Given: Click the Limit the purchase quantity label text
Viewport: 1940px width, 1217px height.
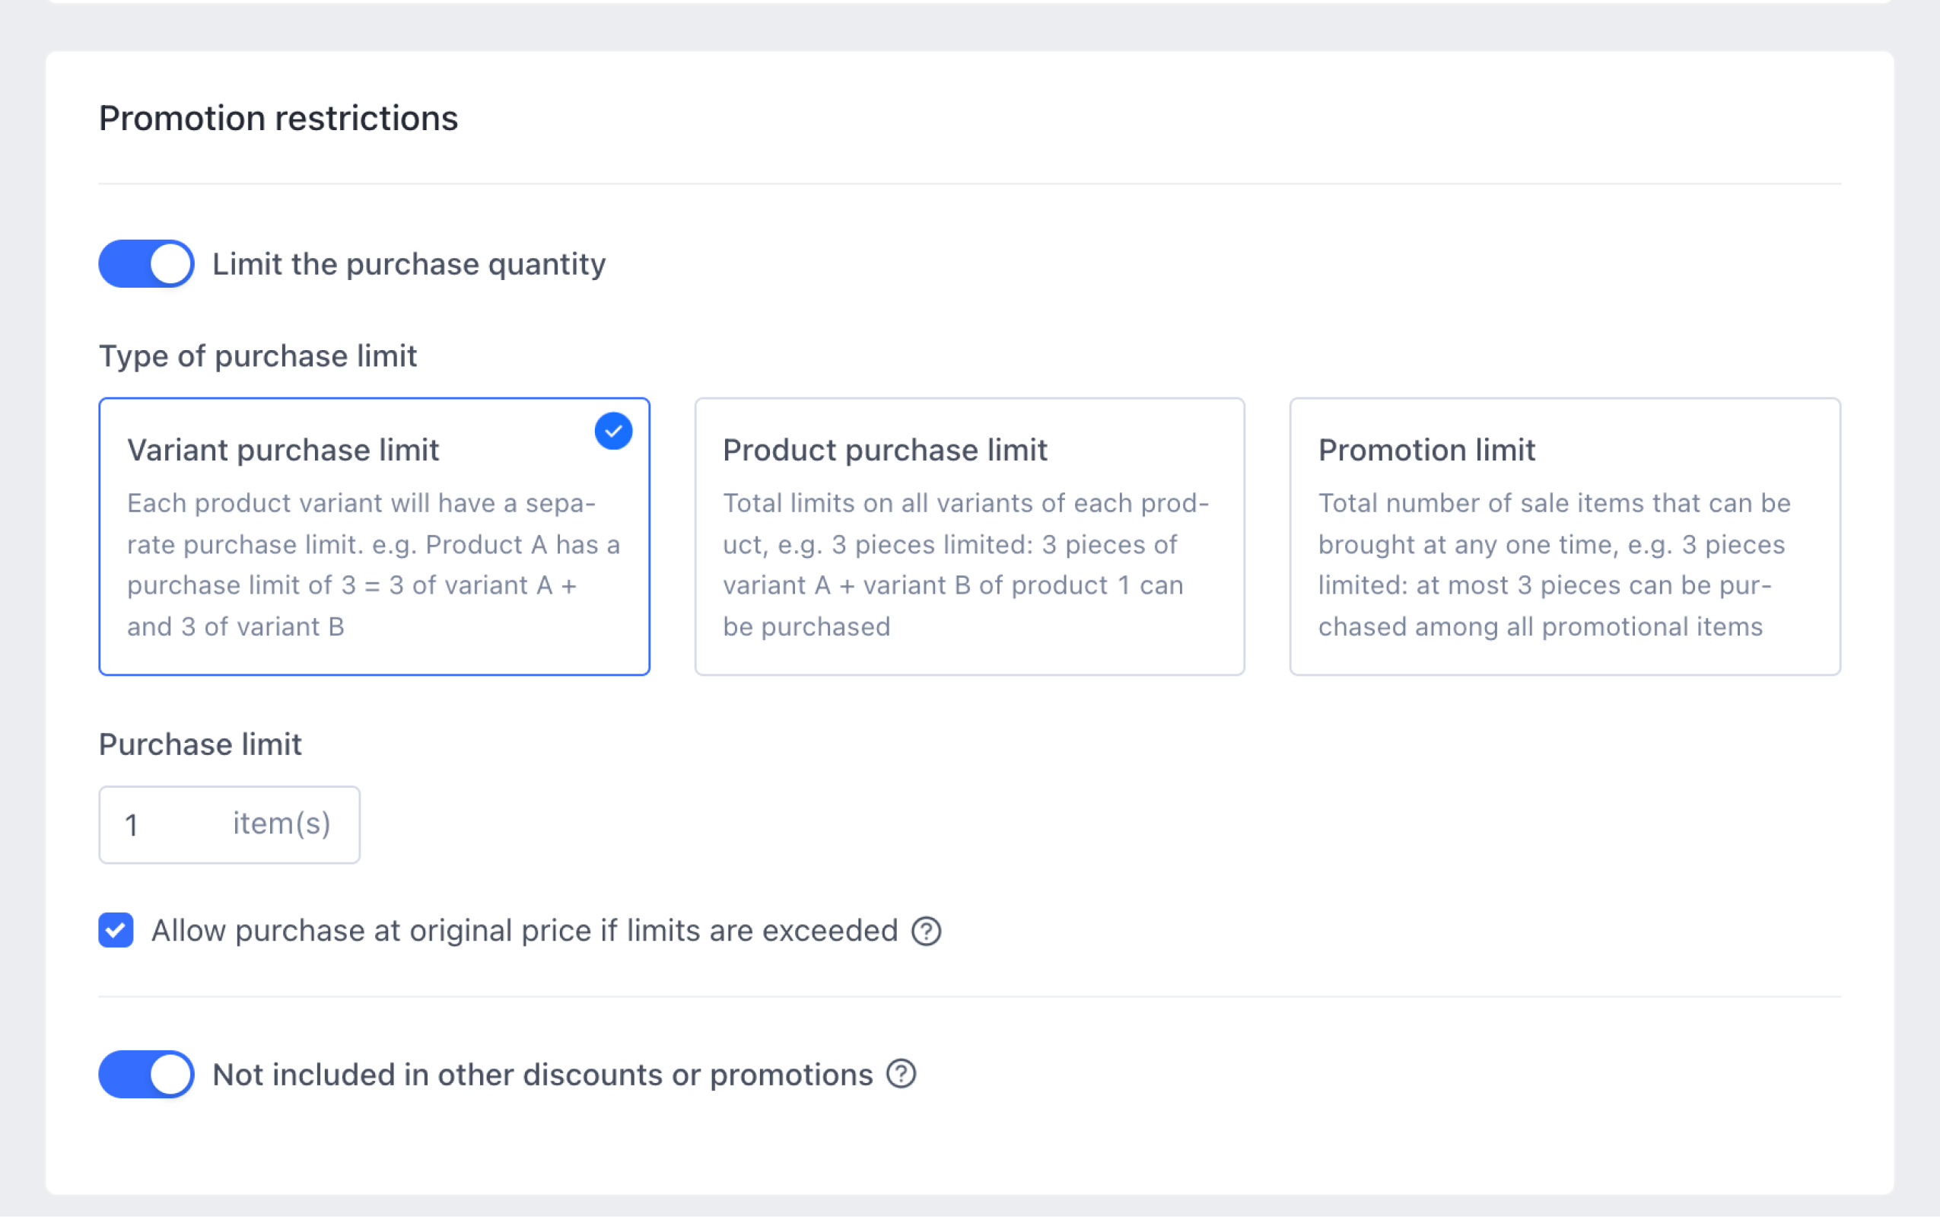Looking at the screenshot, I should 409,264.
